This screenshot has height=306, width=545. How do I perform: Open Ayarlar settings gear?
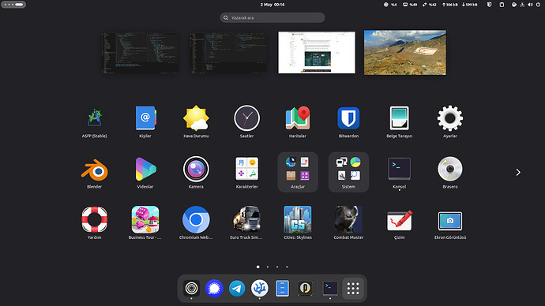click(450, 121)
